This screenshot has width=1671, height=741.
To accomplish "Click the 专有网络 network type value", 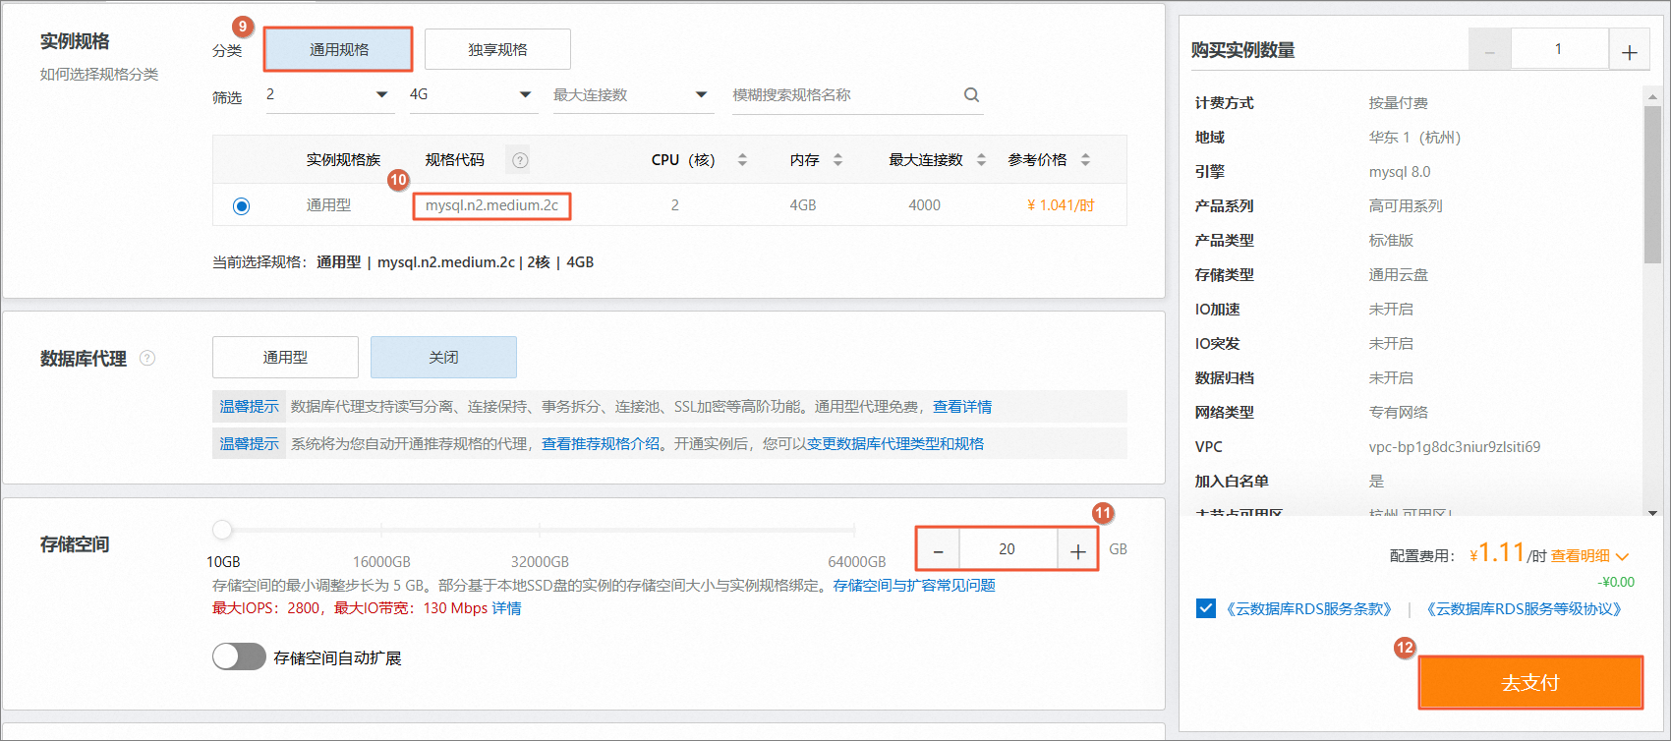I will 1398,413.
